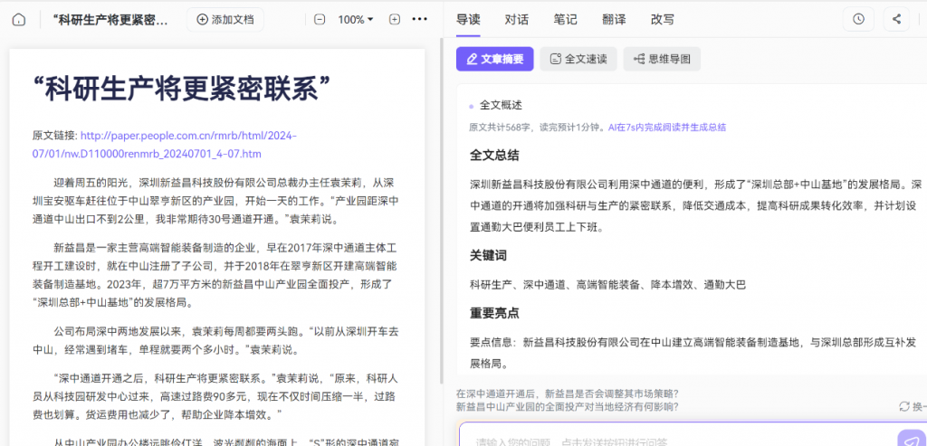The height and width of the screenshot is (446, 927).
Task: Refresh suggested questions with 换一 icon
Action: (913, 406)
